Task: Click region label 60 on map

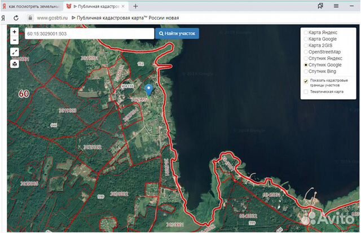Action: click(24, 94)
